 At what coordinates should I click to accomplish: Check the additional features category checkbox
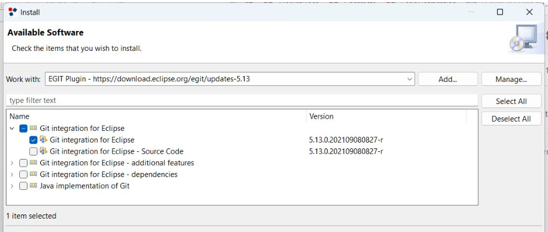click(x=23, y=163)
